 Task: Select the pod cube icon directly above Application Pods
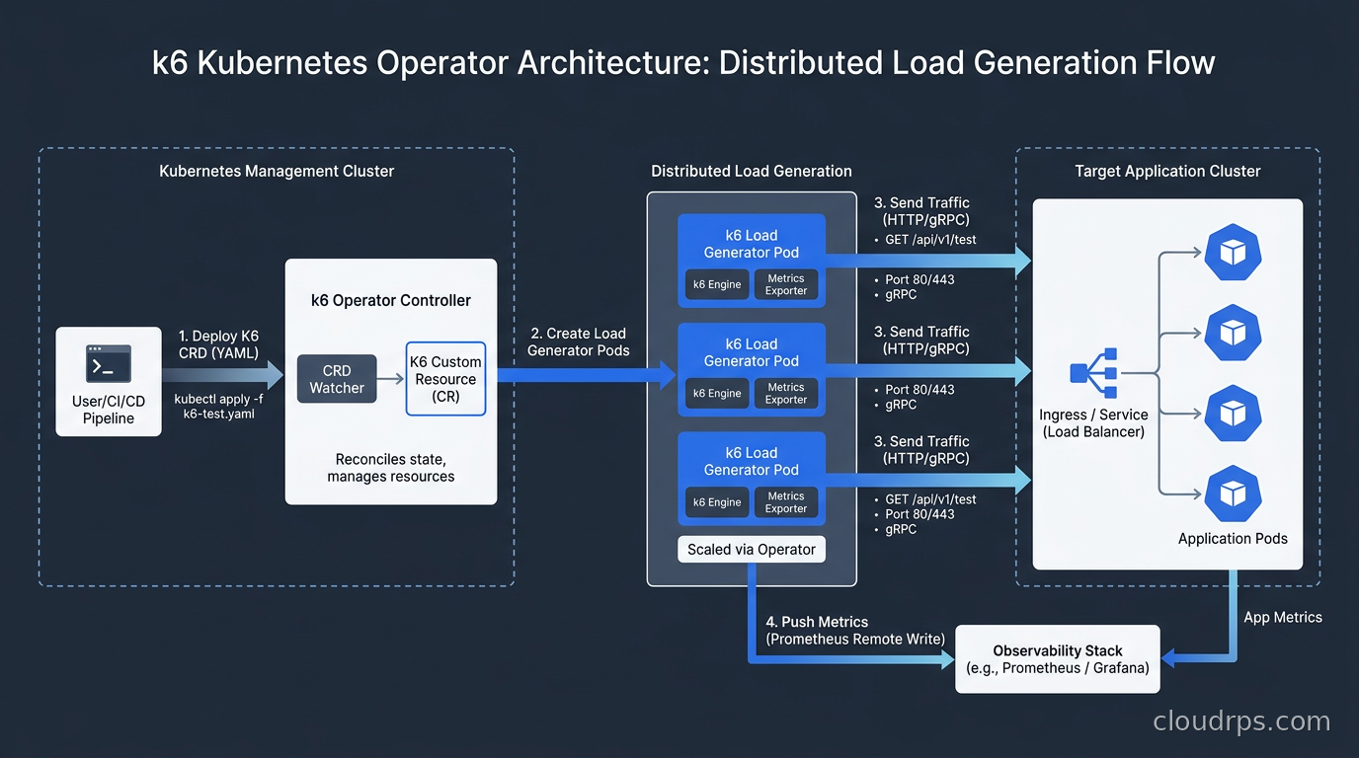click(x=1233, y=493)
